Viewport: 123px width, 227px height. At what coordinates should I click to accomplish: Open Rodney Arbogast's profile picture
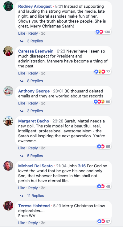(x=8, y=6)
